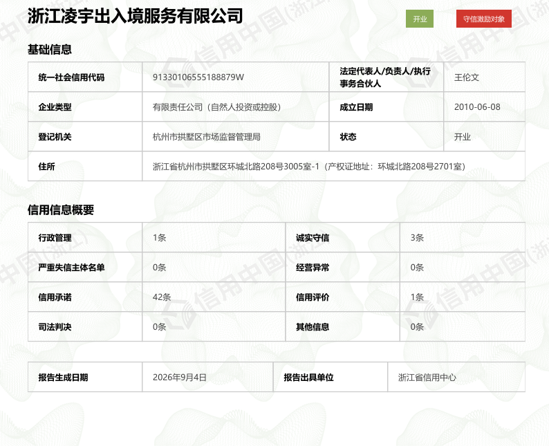Click the 报告生成日期 label cell
Image resolution: width=549 pixels, height=448 pixels.
coord(85,377)
